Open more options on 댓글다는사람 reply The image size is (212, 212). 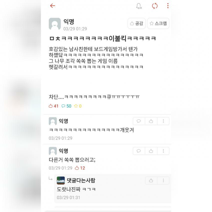click(x=163, y=181)
